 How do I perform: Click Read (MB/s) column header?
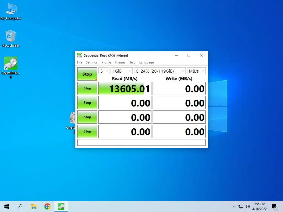[x=125, y=79]
